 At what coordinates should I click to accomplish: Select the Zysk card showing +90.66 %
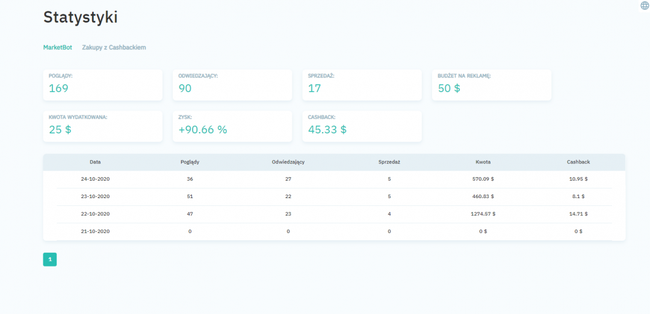(x=232, y=126)
